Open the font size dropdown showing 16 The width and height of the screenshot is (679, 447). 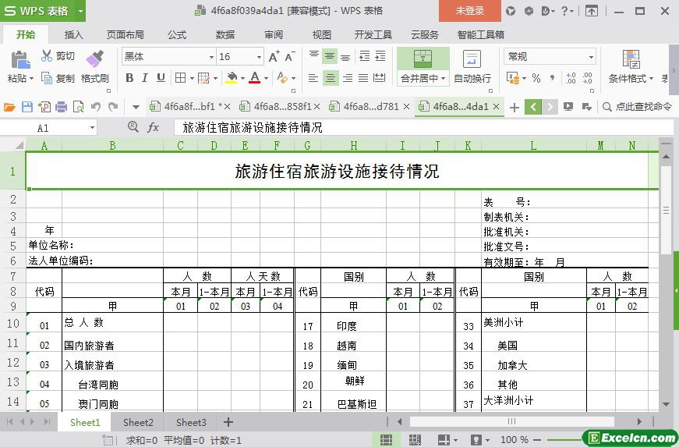[x=259, y=57]
